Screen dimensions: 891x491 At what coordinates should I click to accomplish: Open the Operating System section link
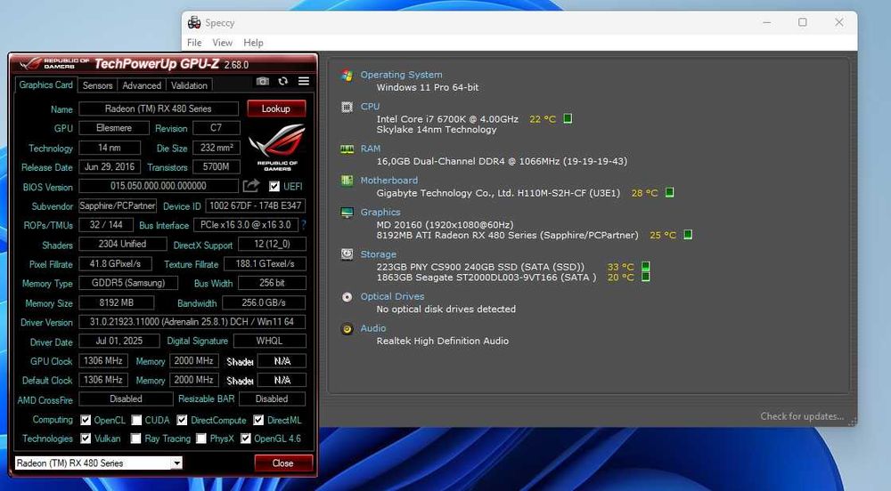tap(401, 75)
